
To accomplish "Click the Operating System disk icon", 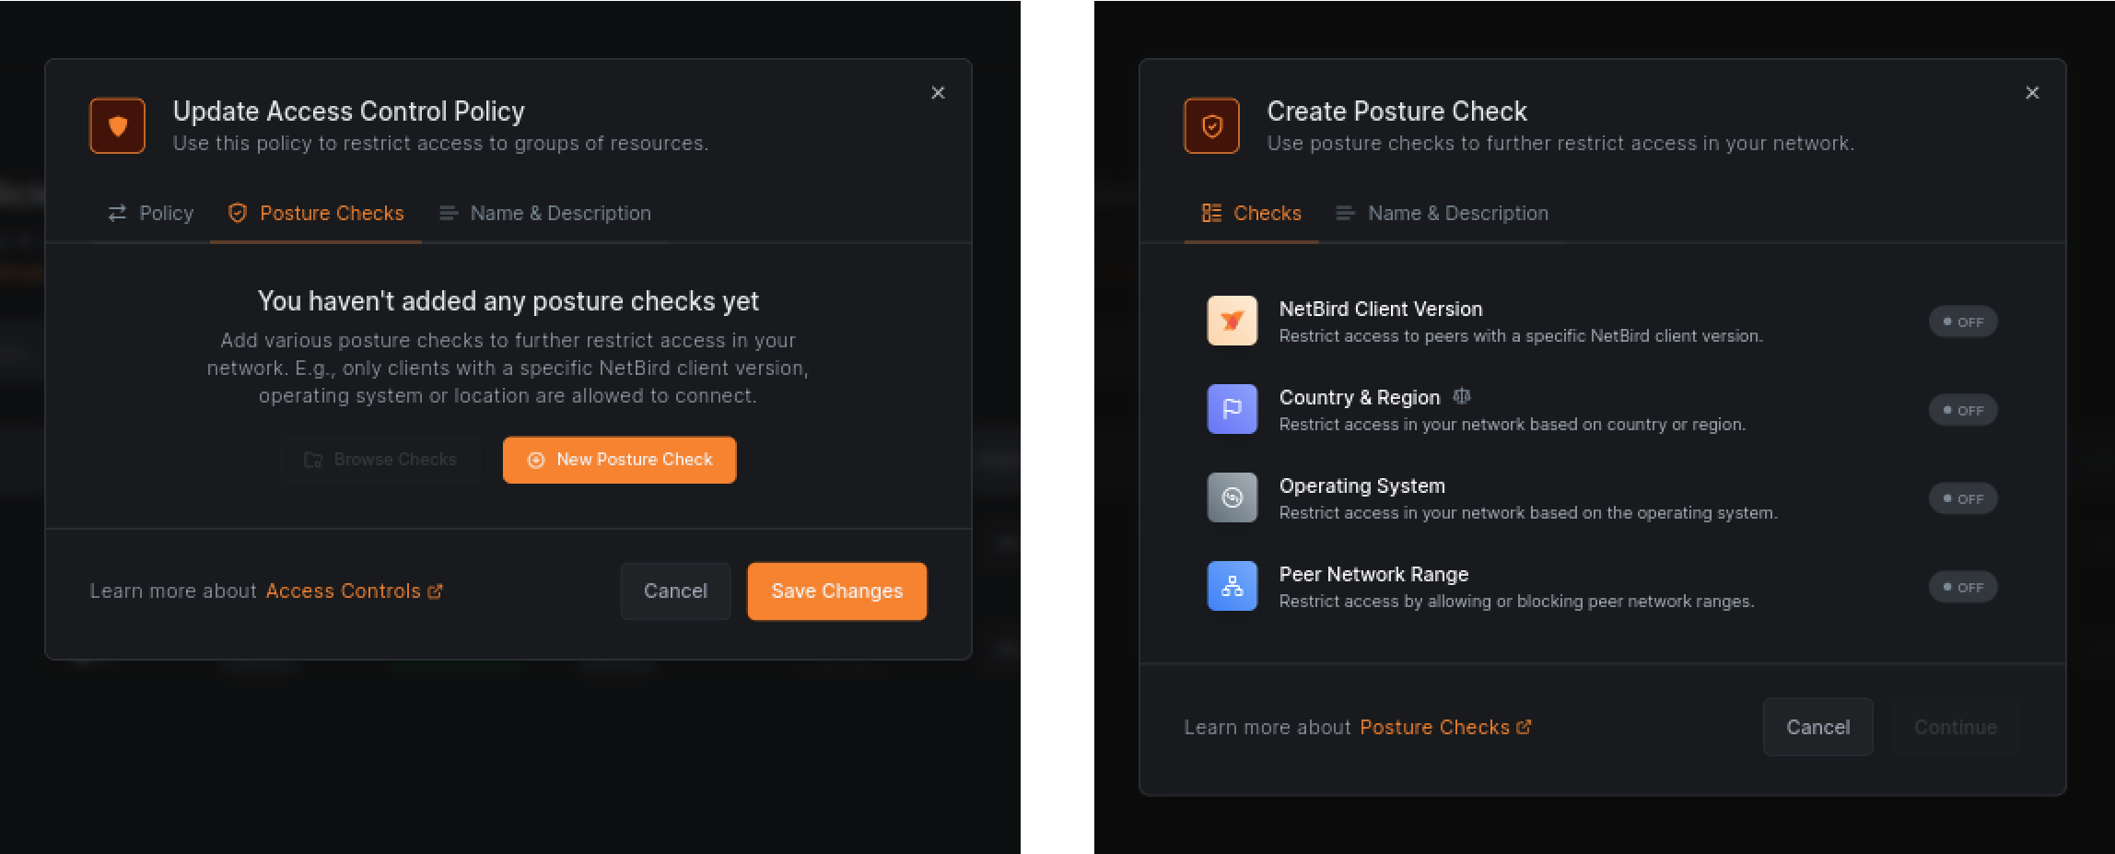I will tap(1232, 497).
